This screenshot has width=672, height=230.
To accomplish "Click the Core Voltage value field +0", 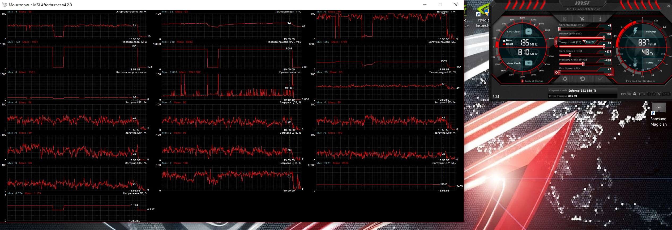I will (609, 26).
